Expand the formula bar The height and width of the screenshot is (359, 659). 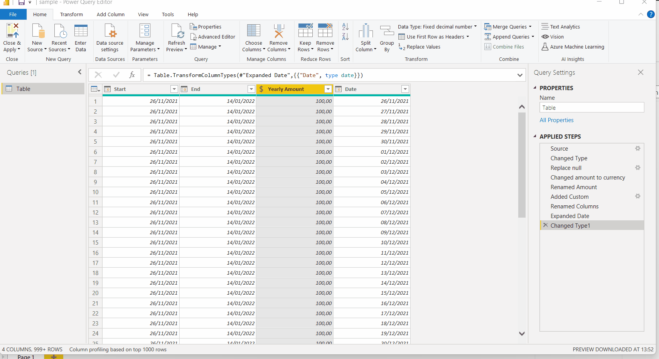(520, 75)
